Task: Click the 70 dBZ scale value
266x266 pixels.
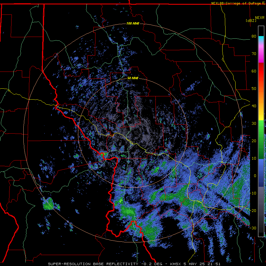Action: 254,54
